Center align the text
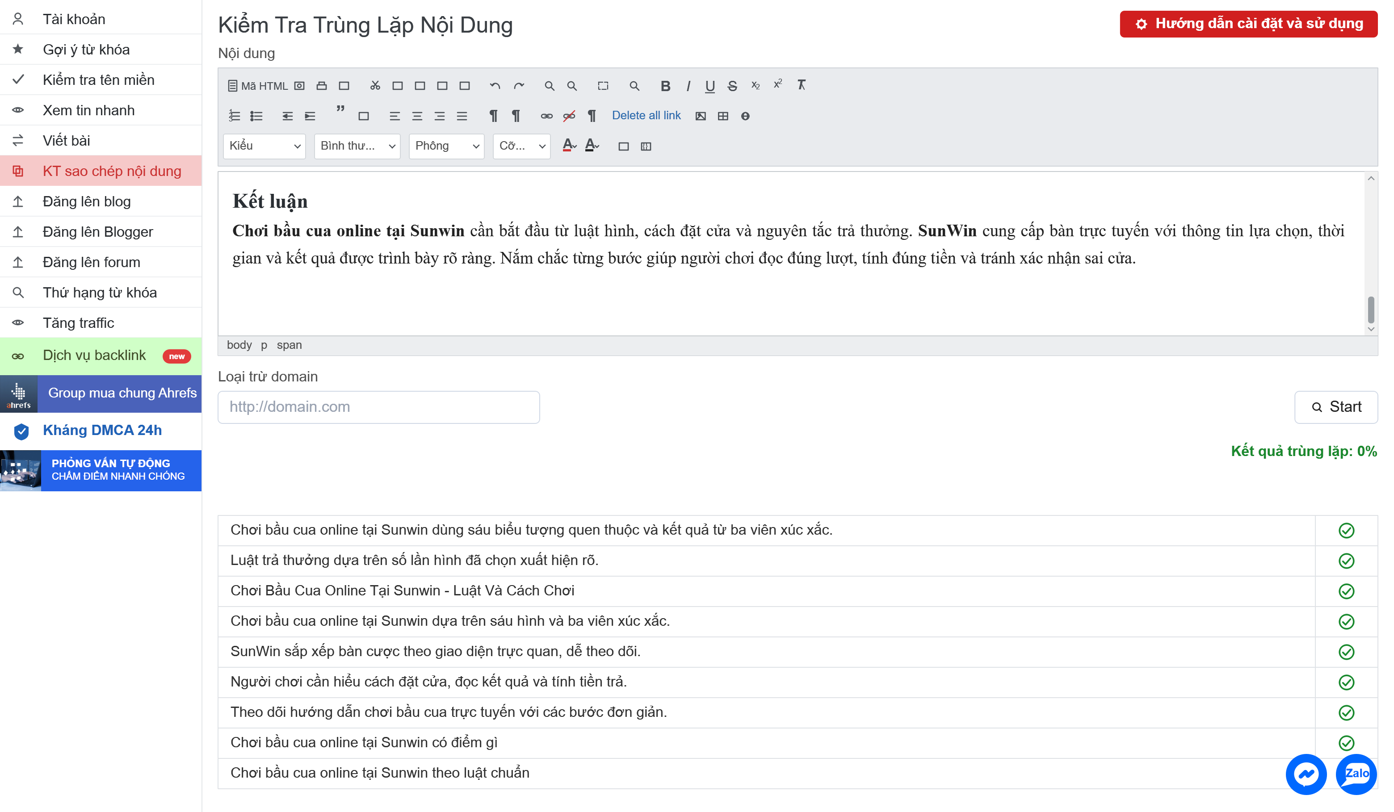Image resolution: width=1394 pixels, height=812 pixels. click(417, 116)
